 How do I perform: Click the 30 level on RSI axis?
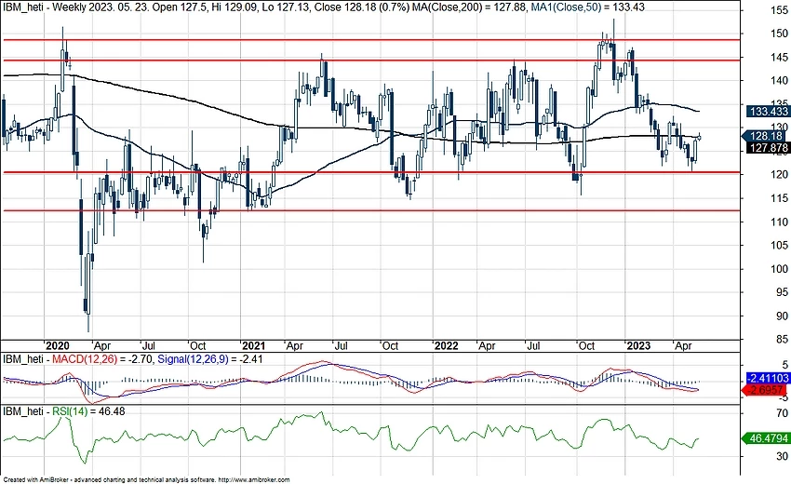(783, 456)
